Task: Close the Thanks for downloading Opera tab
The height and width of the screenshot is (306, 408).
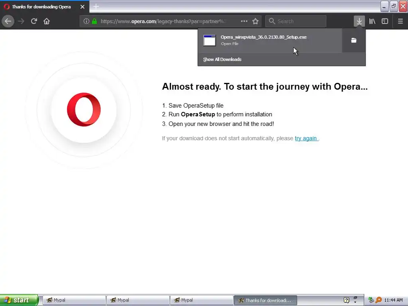Action: (82, 7)
